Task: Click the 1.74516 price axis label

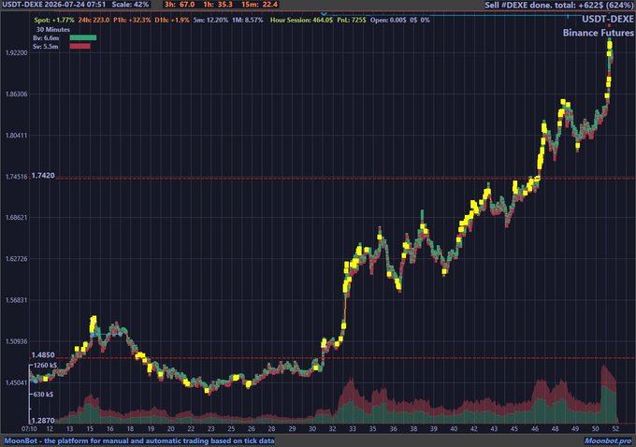Action: point(16,177)
